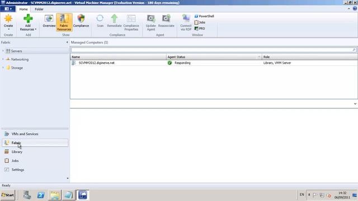Click the managed computers search field
Viewport: 358px width, 201px height.
click(211, 50)
